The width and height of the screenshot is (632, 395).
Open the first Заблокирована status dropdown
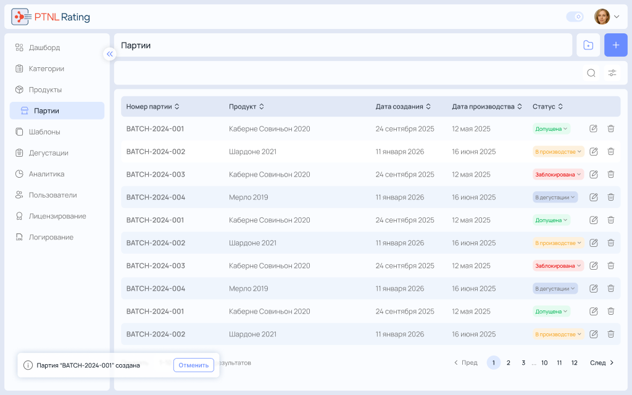[x=558, y=175]
